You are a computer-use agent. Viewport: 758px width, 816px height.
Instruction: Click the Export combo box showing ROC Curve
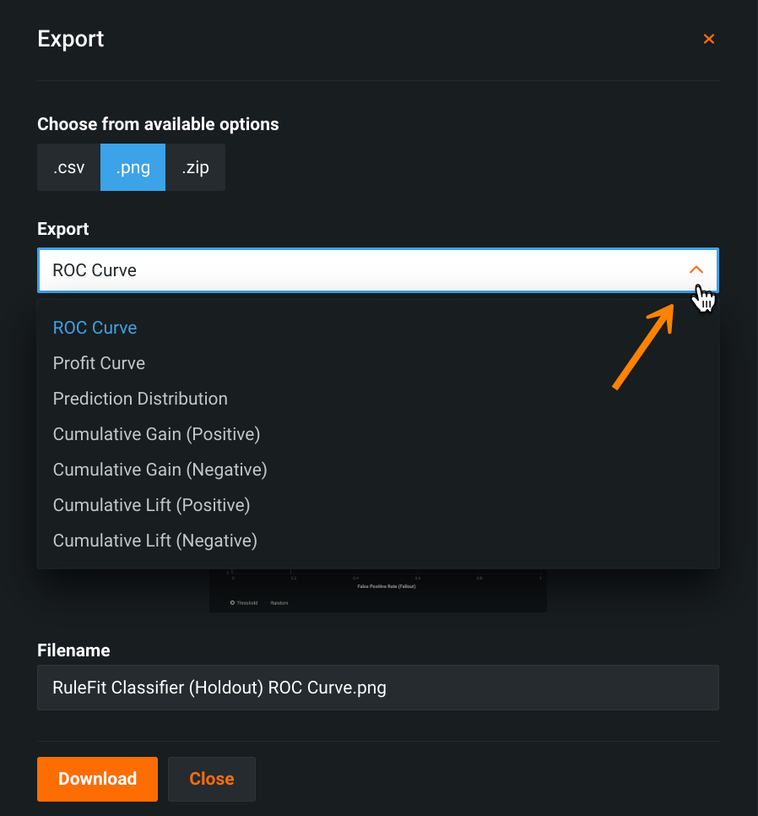tap(363, 270)
